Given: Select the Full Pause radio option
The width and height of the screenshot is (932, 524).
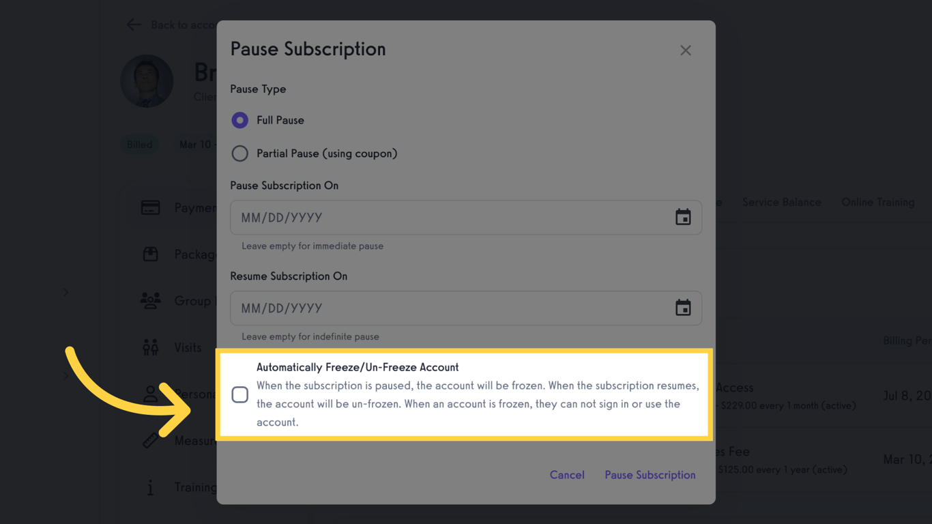Looking at the screenshot, I should [239, 121].
